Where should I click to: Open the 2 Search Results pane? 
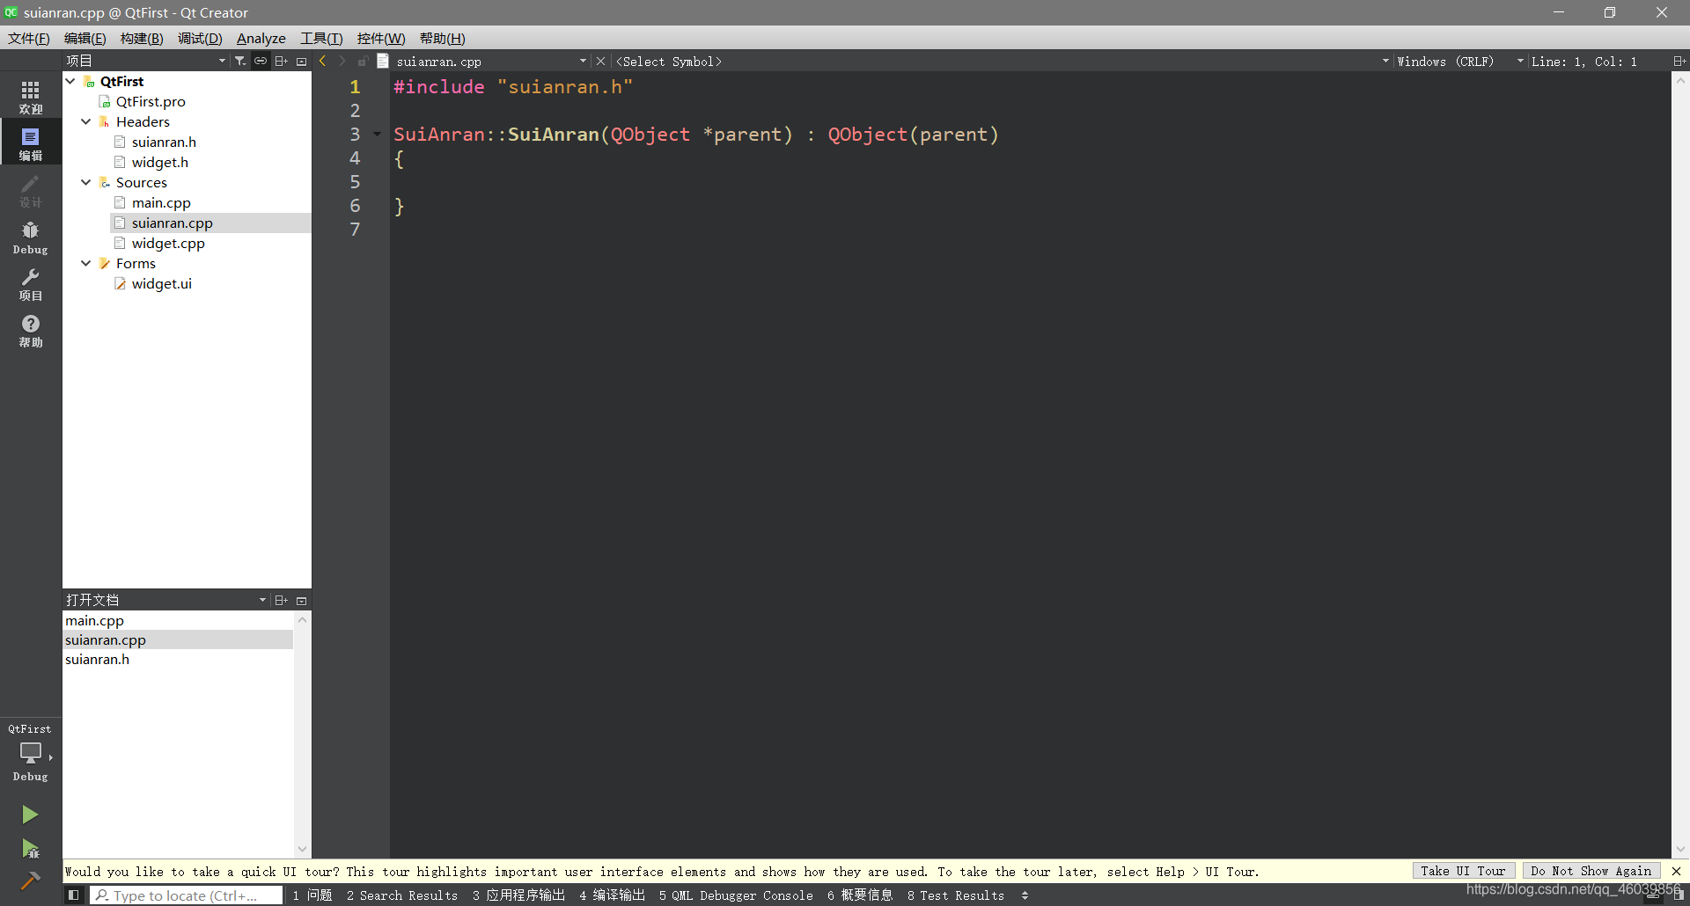tap(402, 895)
